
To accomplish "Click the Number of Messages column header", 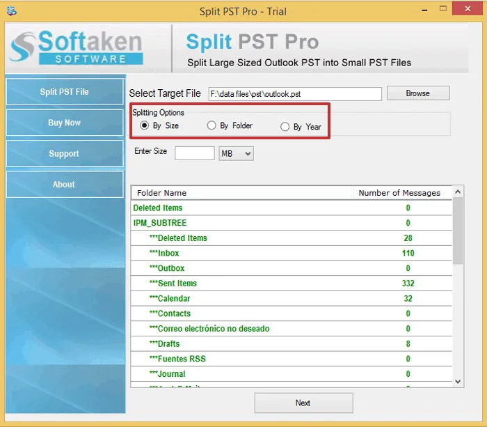I will 403,193.
